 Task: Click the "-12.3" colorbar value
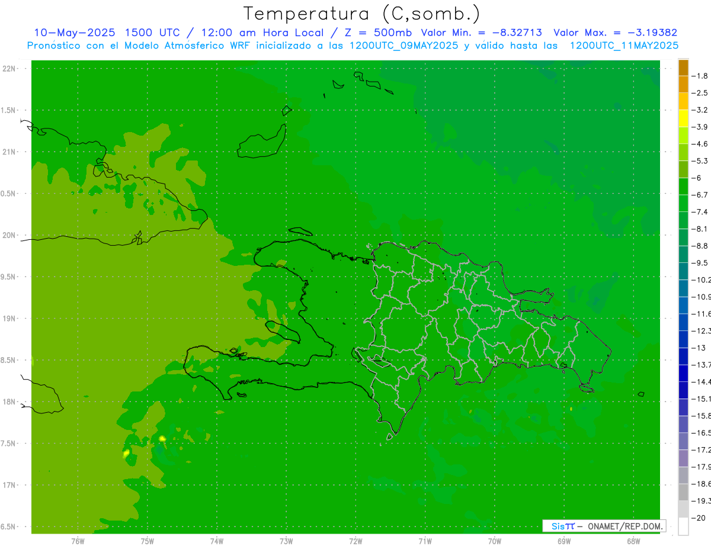click(702, 330)
